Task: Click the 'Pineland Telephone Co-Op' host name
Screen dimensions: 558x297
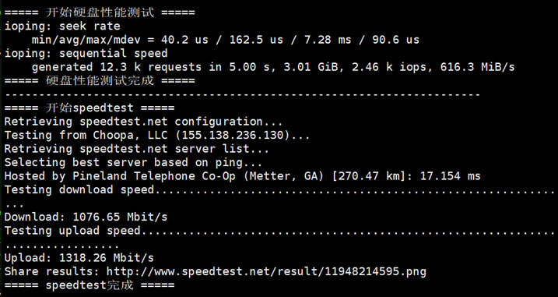Action: (x=154, y=176)
